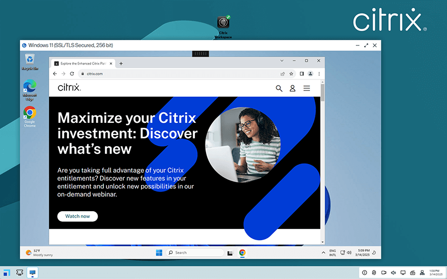Open Chrome's three-dot menu
447x279 pixels.
point(319,73)
